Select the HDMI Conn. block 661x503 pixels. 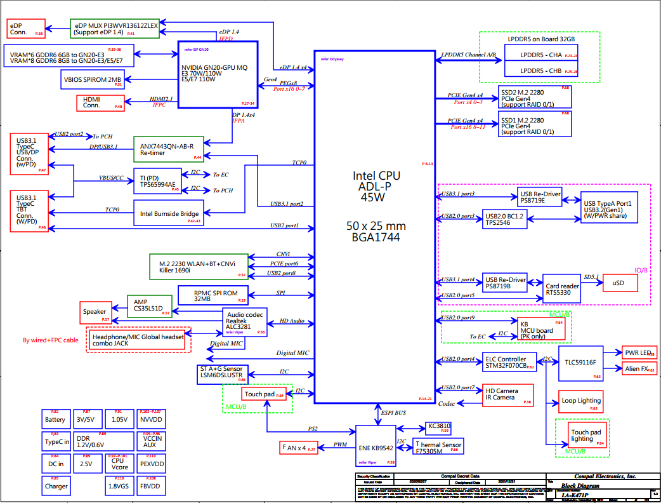[x=100, y=103]
